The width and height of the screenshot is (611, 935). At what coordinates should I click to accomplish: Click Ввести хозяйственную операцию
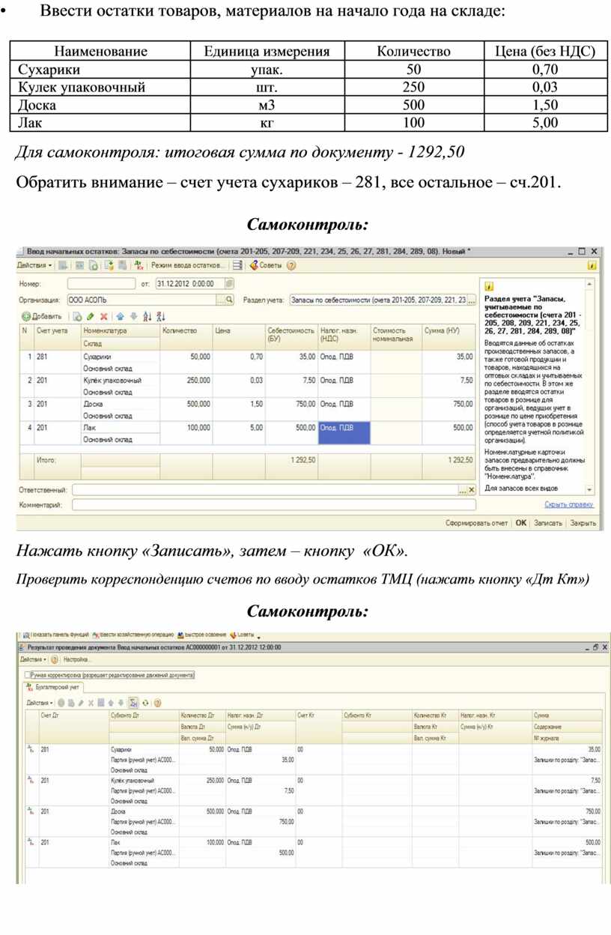tap(133, 635)
